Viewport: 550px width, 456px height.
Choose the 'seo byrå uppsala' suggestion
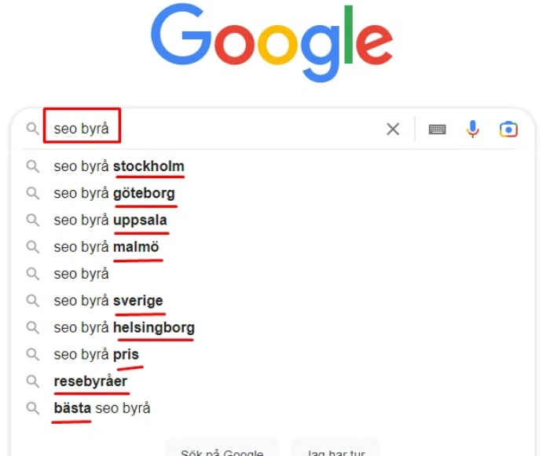tap(110, 221)
